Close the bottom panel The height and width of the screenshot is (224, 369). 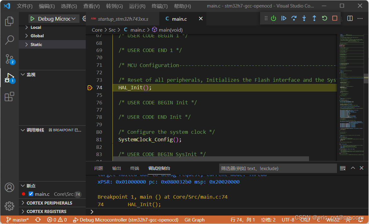361,168
